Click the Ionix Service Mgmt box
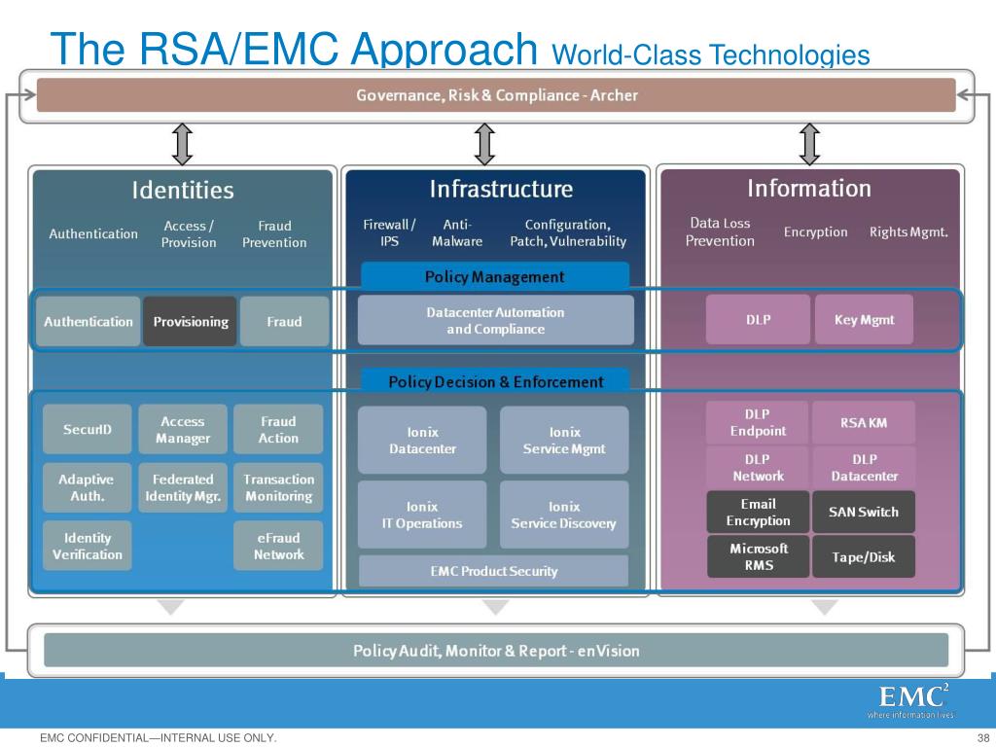The height and width of the screenshot is (747, 996). pos(564,441)
